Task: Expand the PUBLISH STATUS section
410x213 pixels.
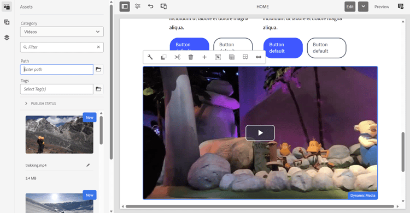Action: [40, 104]
